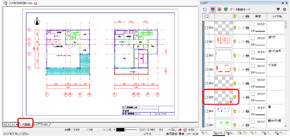Open the なし dropdown in status bar
The width and height of the screenshot is (290, 137).
174,130
